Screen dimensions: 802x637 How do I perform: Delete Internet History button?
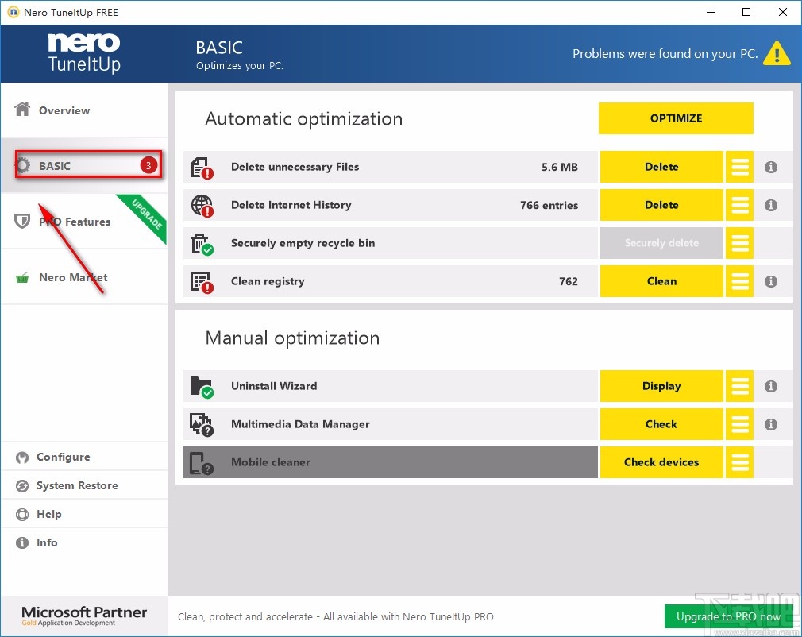click(x=661, y=205)
